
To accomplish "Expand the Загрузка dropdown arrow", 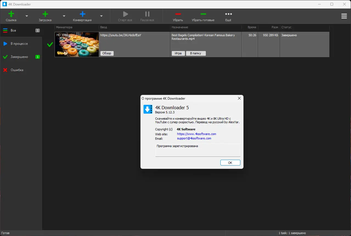I will [64, 16].
